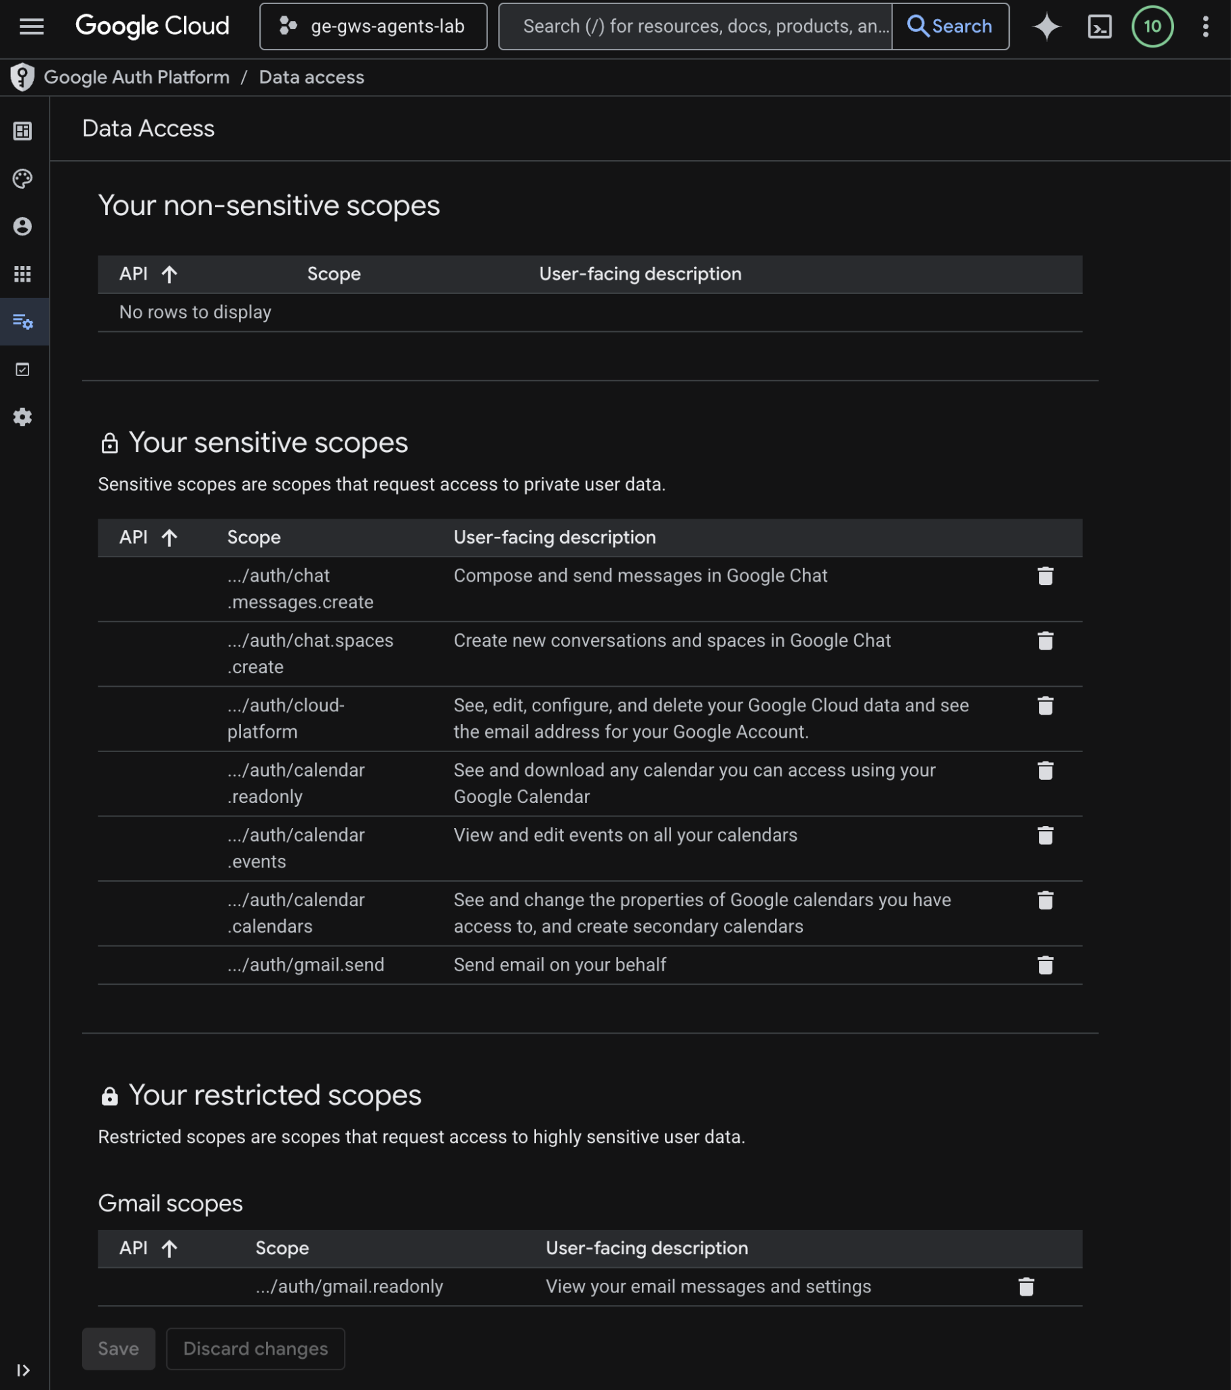This screenshot has height=1390, width=1231.
Task: Open Gemini AI assistant sparkle icon
Action: (1046, 26)
